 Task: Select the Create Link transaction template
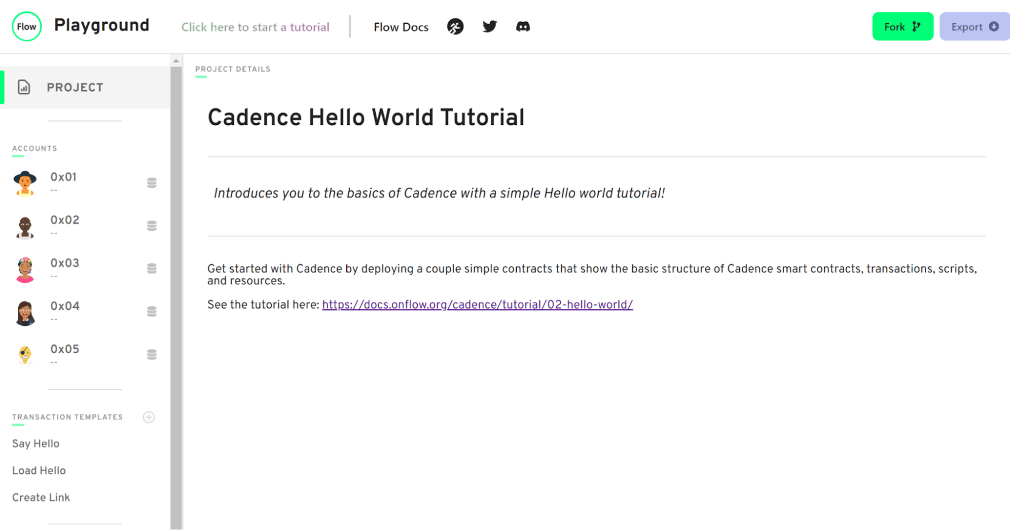(x=41, y=497)
